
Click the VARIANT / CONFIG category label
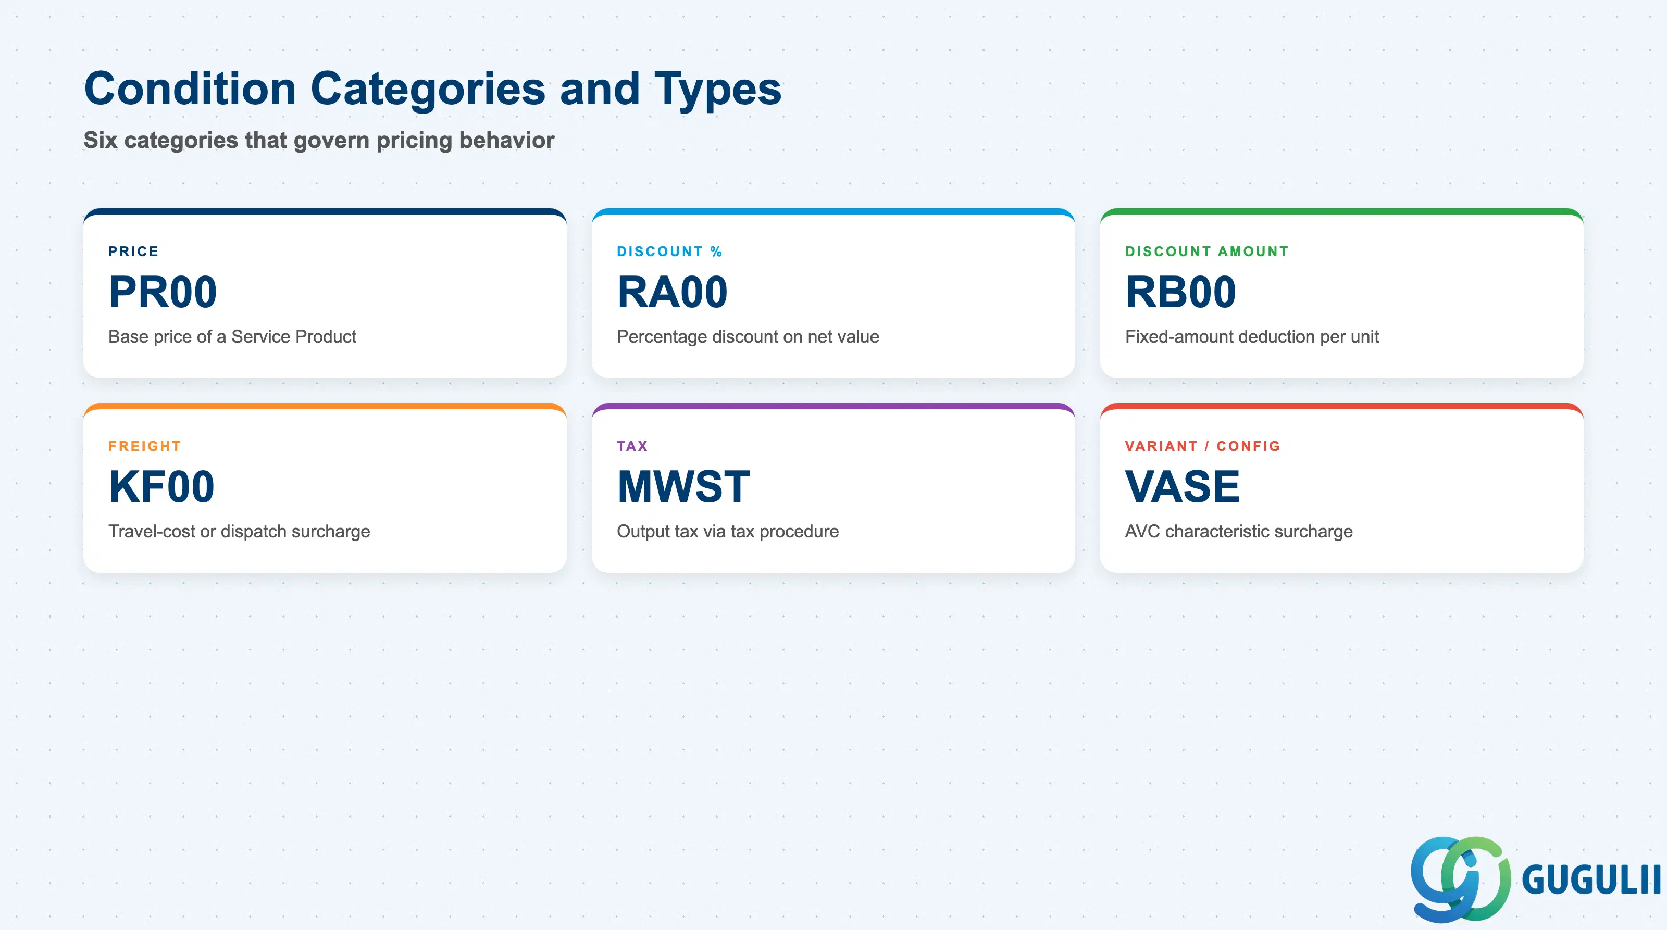pyautogui.click(x=1202, y=446)
